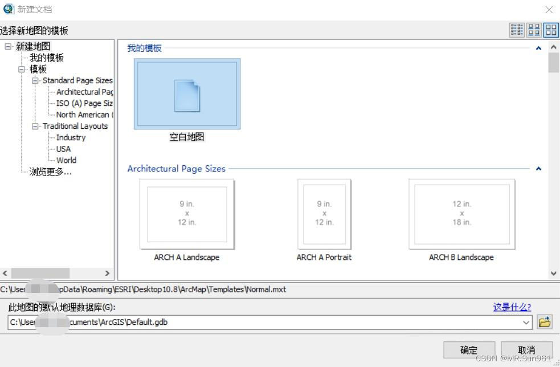Select ISO (A) Page Sizes tree item
The height and width of the screenshot is (367, 560).
coord(84,103)
